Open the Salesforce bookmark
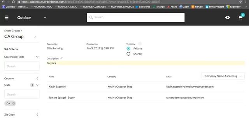 coord(143,7)
